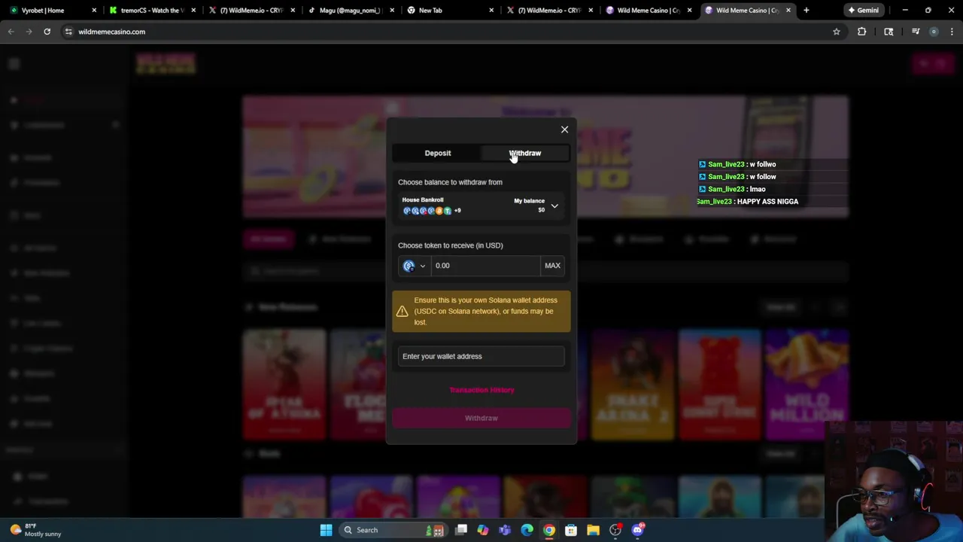This screenshot has width=963, height=542.
Task: Click the 0.00 amount input field
Action: [x=485, y=266]
